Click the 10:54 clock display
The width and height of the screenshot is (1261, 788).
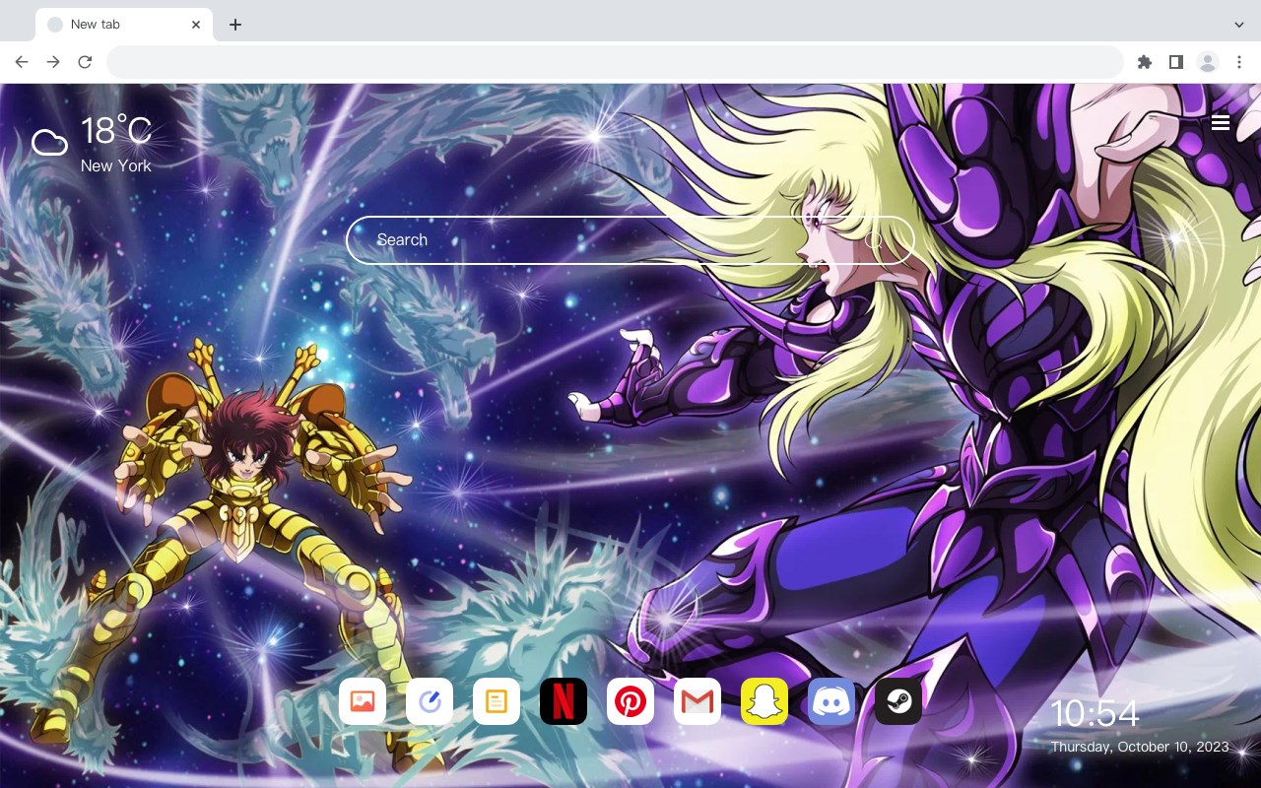tap(1095, 713)
